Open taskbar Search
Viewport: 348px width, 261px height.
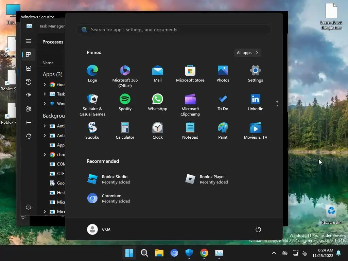click(144, 253)
